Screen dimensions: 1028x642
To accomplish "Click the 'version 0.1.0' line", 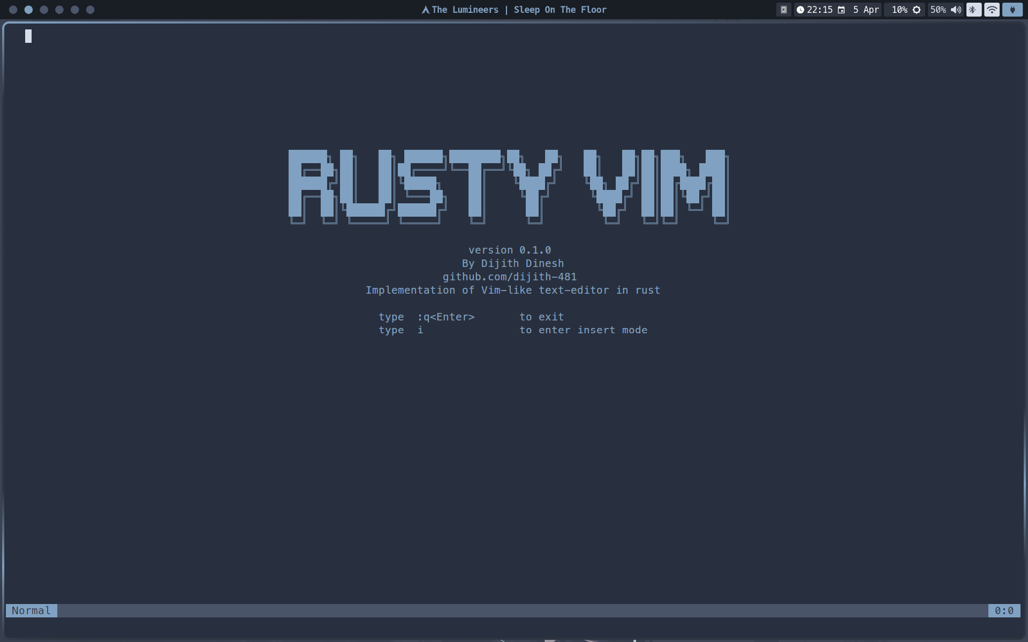I will pyautogui.click(x=510, y=250).
